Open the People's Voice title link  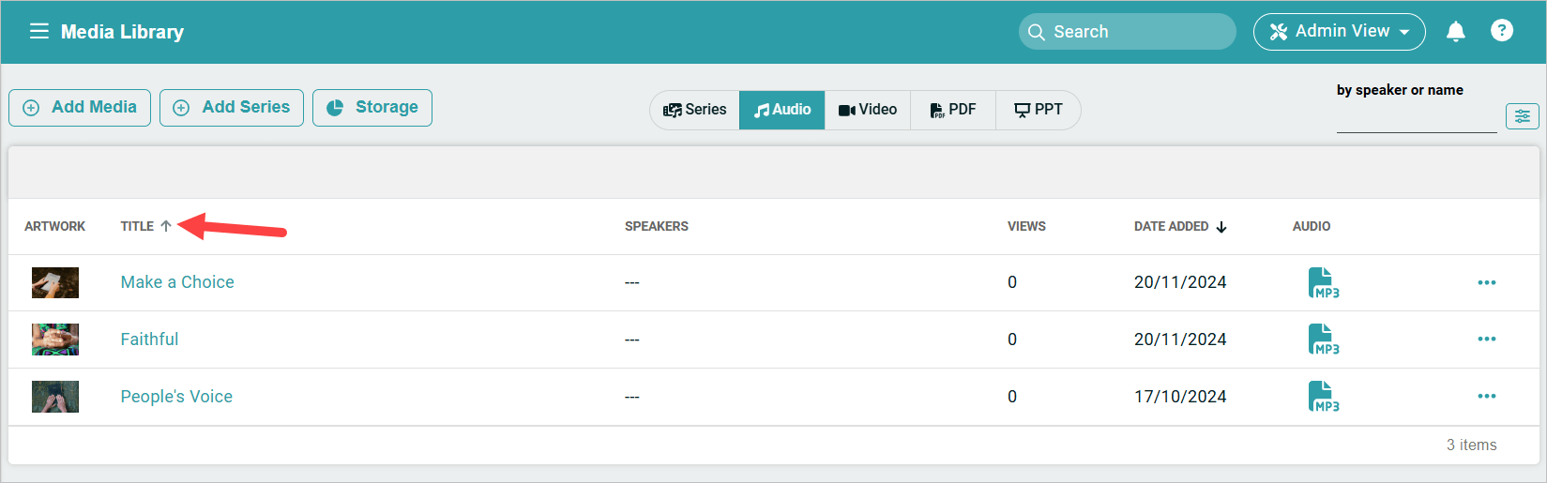[176, 397]
